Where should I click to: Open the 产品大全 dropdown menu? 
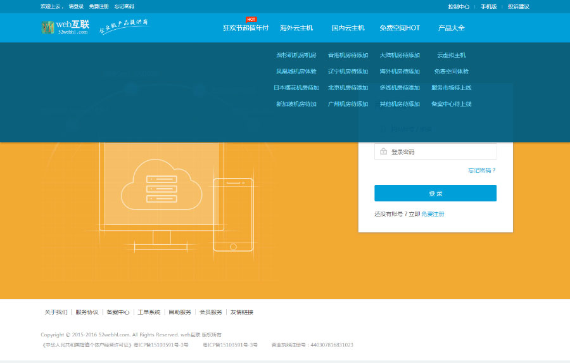(451, 29)
